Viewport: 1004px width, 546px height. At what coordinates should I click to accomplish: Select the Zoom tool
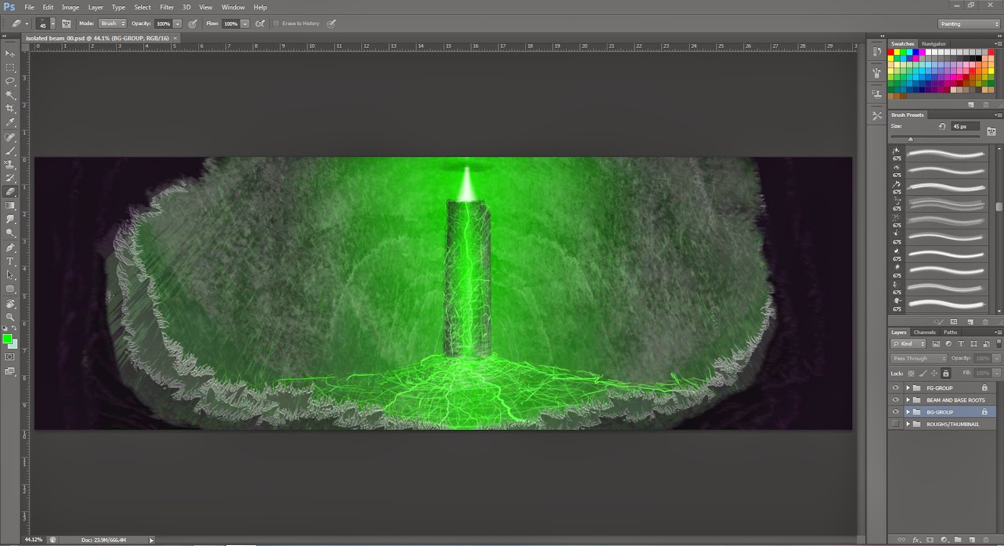[10, 317]
